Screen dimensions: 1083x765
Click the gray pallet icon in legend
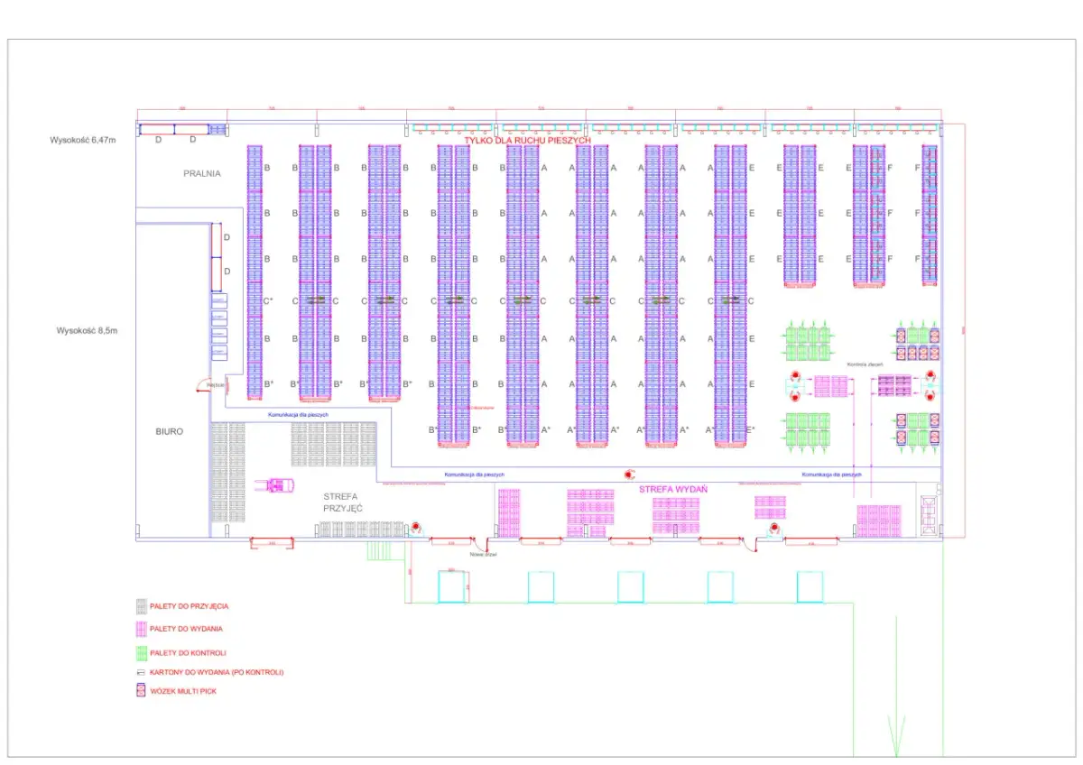point(141,606)
